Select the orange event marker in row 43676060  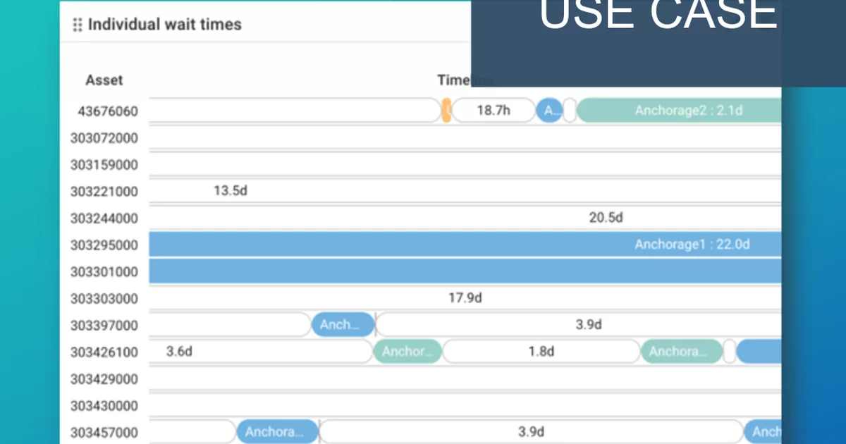coord(447,111)
